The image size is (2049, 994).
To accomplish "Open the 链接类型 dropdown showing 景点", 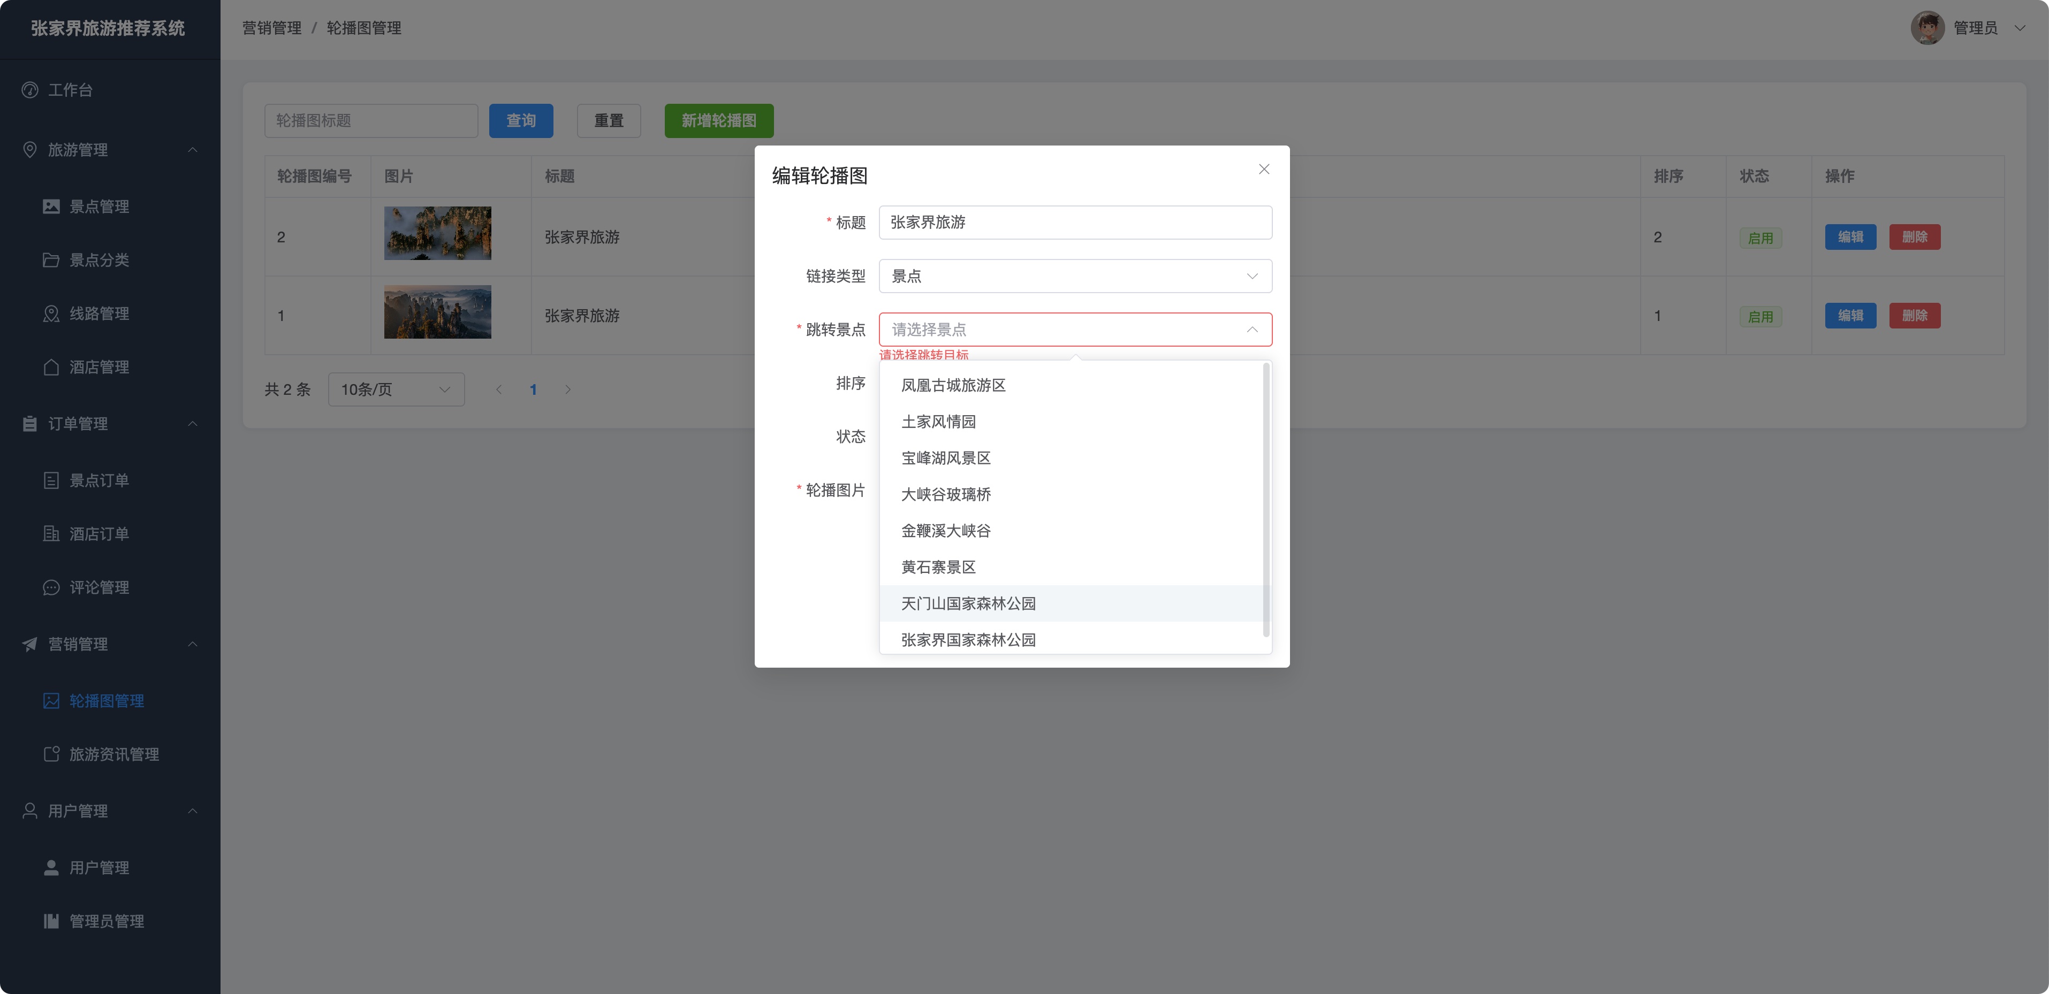I will (1075, 276).
